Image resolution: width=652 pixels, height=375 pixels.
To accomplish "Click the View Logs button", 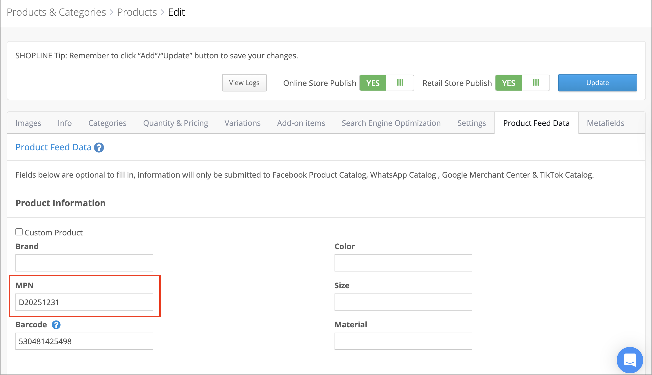I will tap(244, 83).
